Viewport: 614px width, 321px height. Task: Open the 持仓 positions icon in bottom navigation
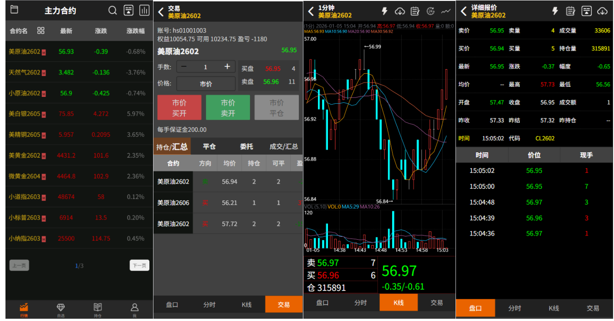pos(97,309)
